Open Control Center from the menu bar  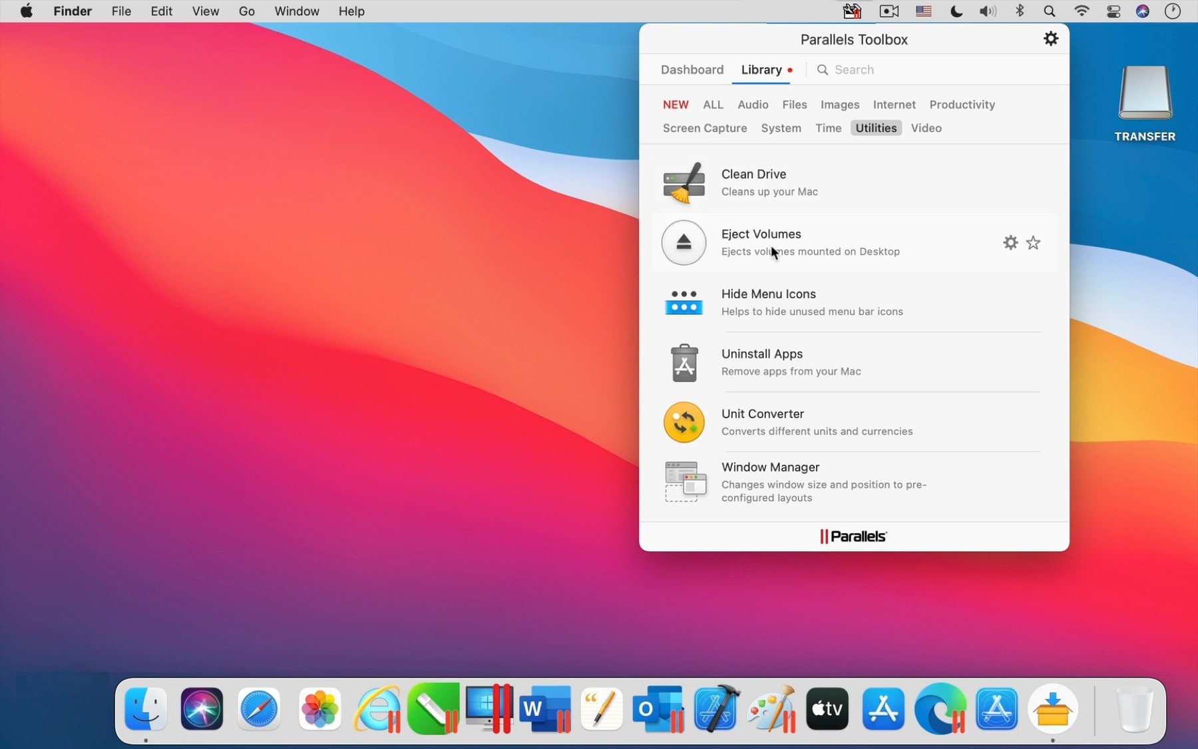(x=1113, y=11)
